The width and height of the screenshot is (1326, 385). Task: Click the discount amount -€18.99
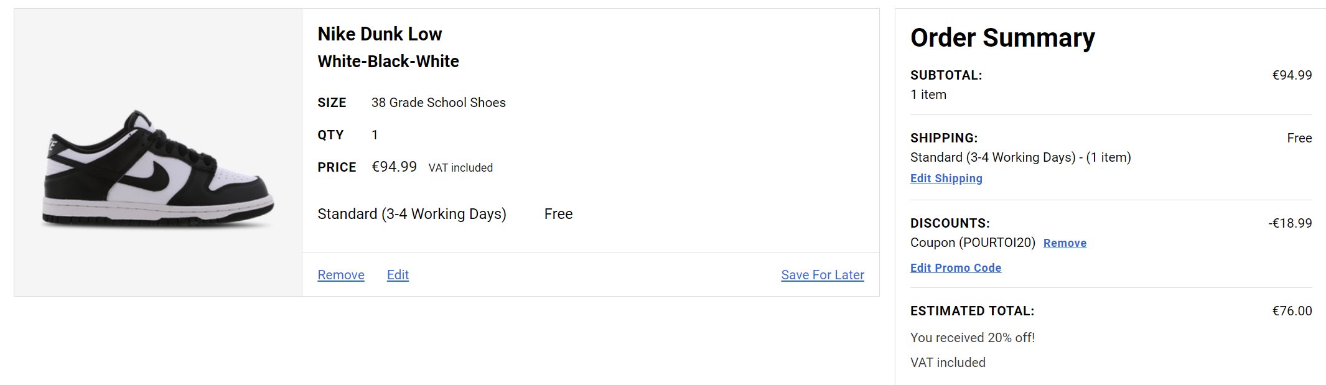point(1290,223)
